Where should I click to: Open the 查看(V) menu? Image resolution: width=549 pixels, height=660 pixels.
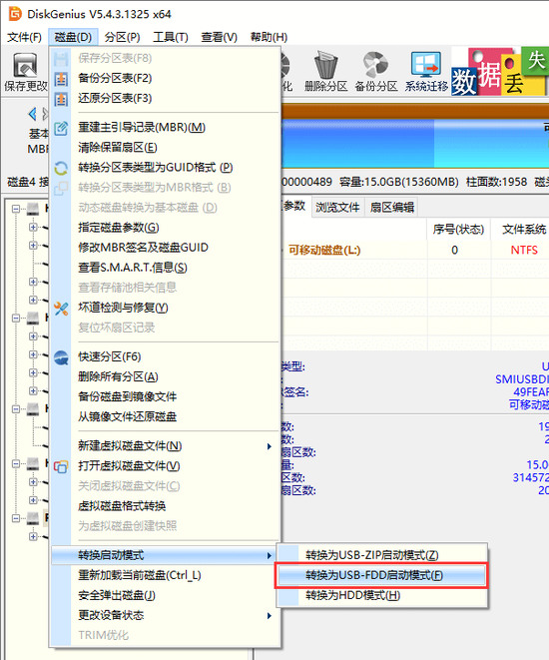[x=219, y=37]
